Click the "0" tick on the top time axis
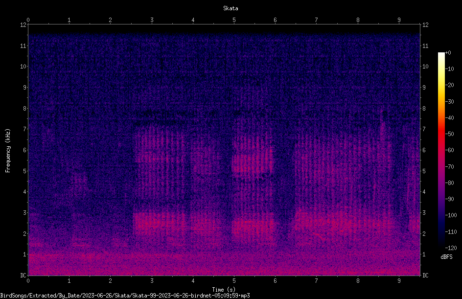Viewport: 462px width, 299px height. coord(28,20)
